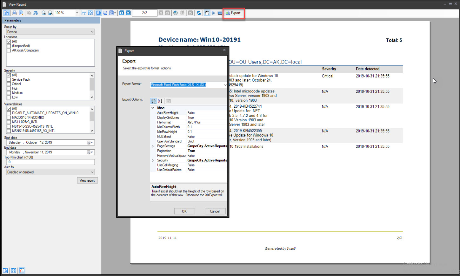Select the Pan (hand) tool
Screen dimensions: 460x276
point(207,13)
